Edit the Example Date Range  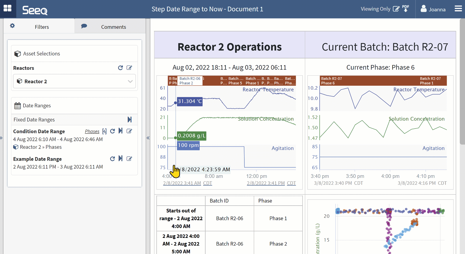pyautogui.click(x=129, y=159)
